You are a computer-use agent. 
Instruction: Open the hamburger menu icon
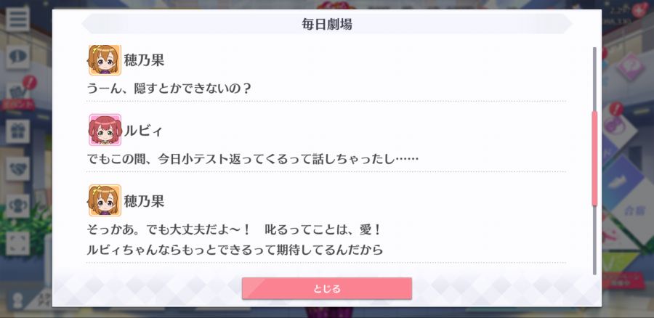[x=17, y=19]
